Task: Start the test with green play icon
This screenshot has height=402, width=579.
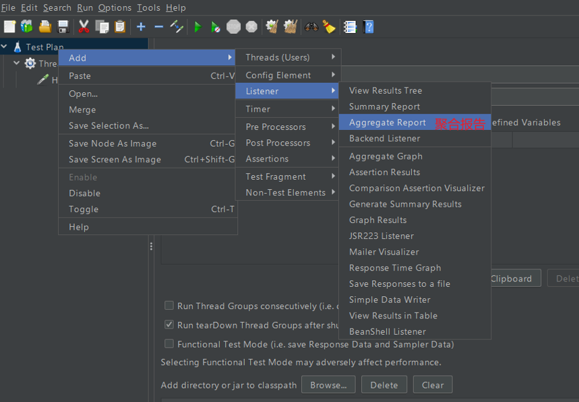Action: (197, 27)
